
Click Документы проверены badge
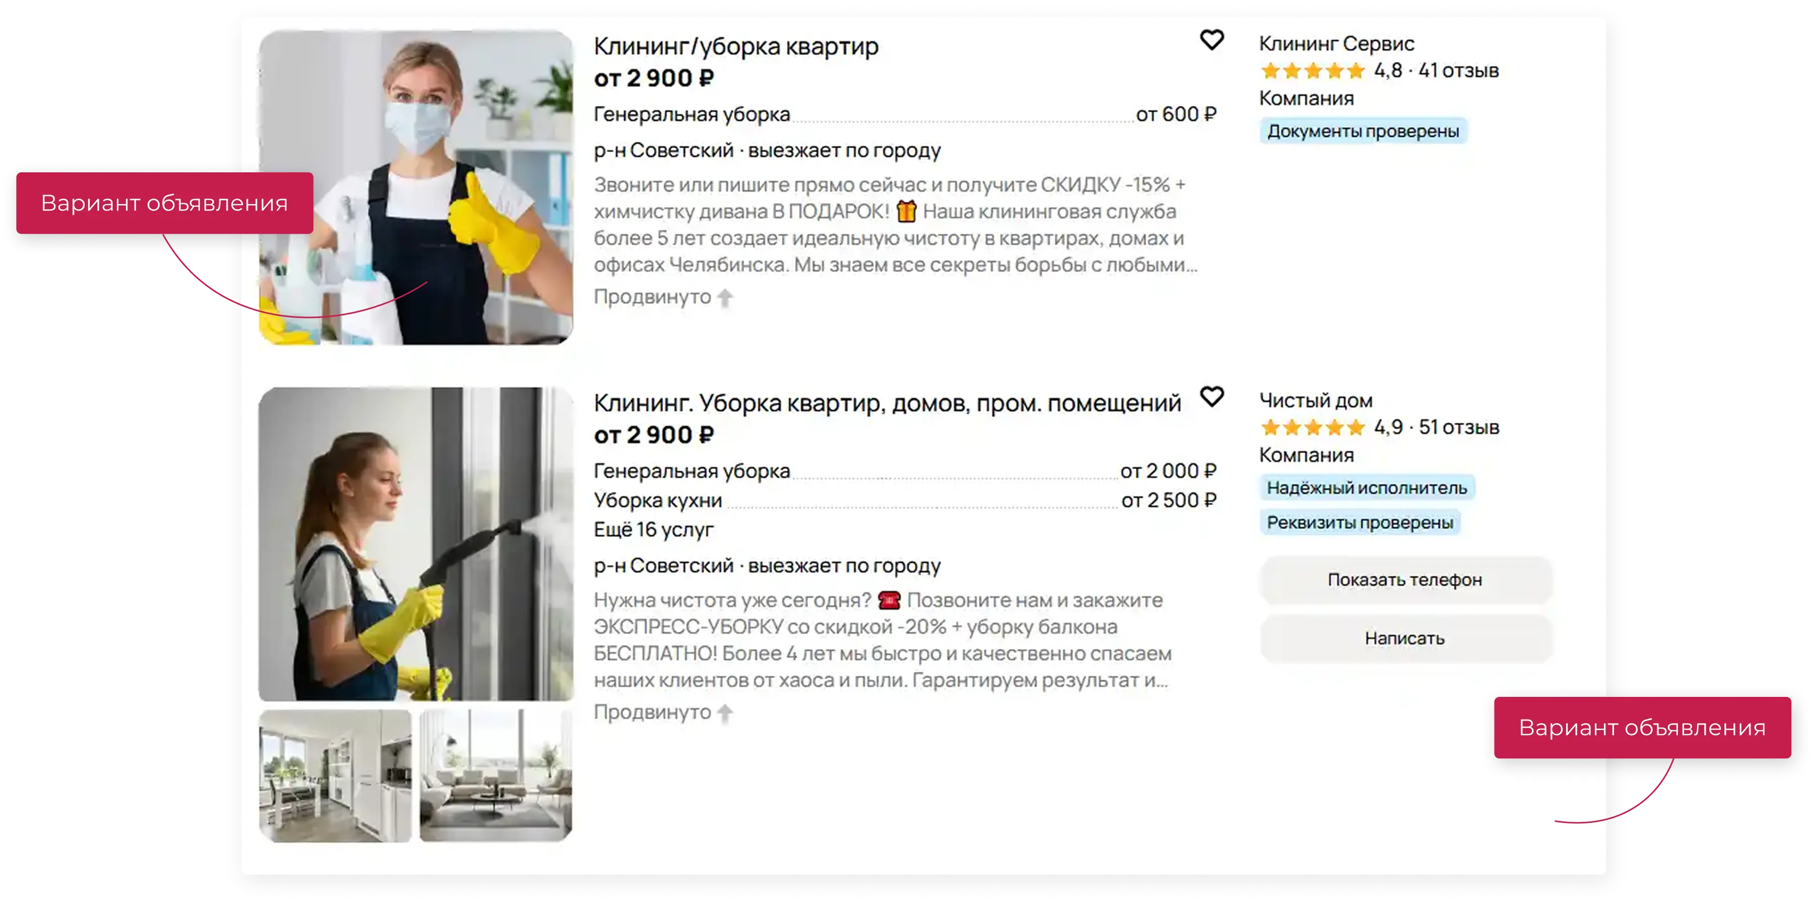(x=1363, y=131)
